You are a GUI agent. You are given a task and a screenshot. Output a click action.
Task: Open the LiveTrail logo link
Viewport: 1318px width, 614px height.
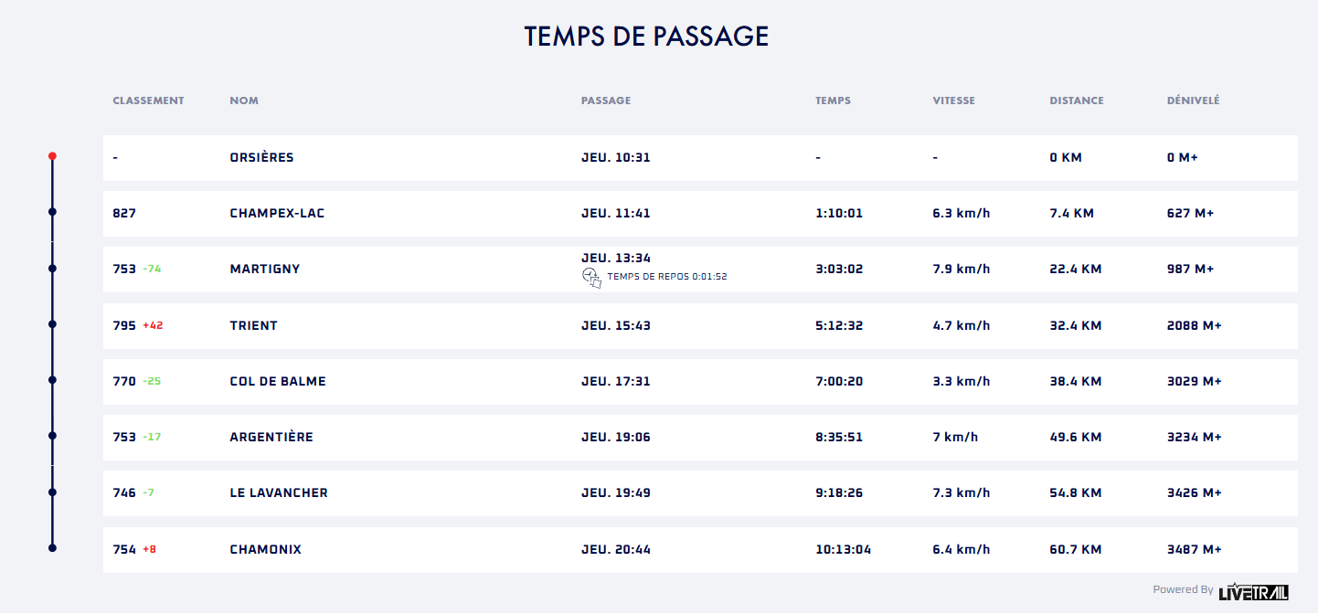tap(1253, 591)
